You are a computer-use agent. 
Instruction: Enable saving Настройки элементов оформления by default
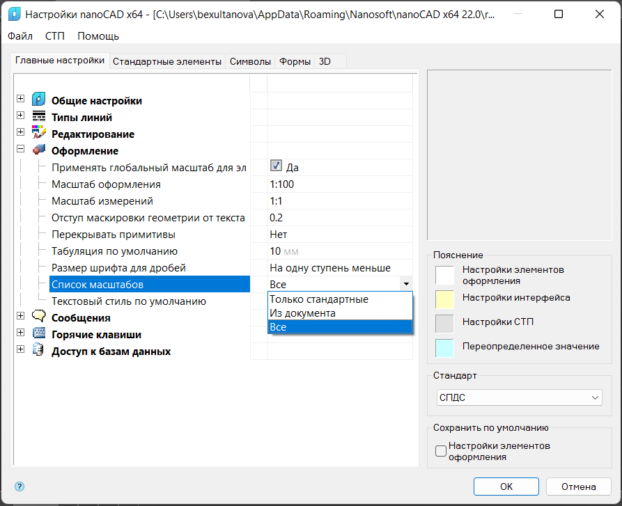[441, 451]
